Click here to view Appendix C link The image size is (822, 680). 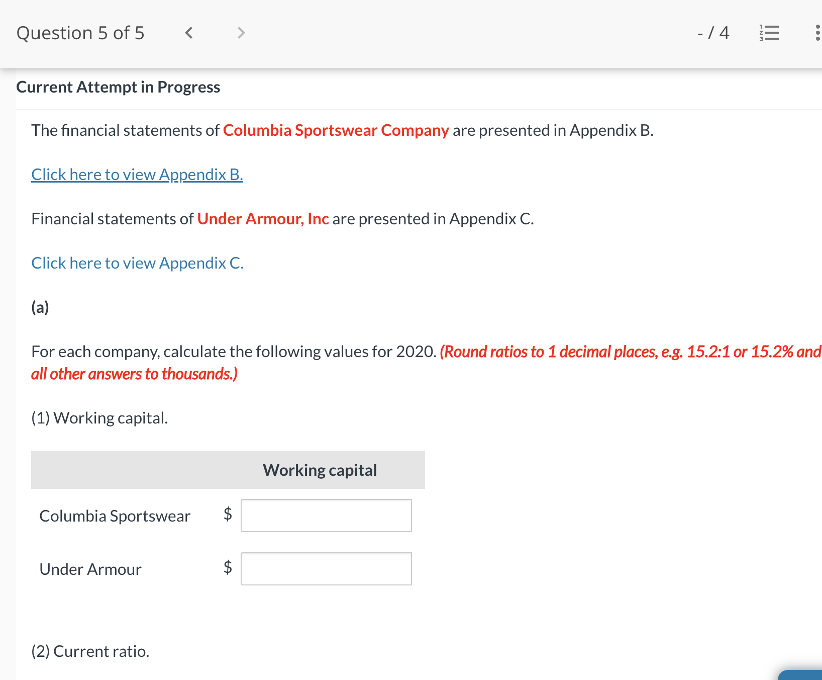[x=138, y=263]
